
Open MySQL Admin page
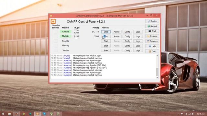116,36
